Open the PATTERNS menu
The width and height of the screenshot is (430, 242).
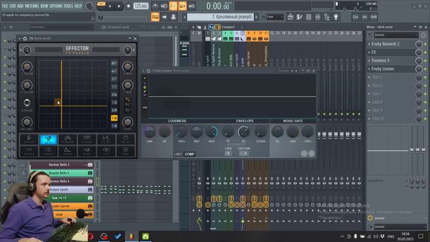[32, 6]
